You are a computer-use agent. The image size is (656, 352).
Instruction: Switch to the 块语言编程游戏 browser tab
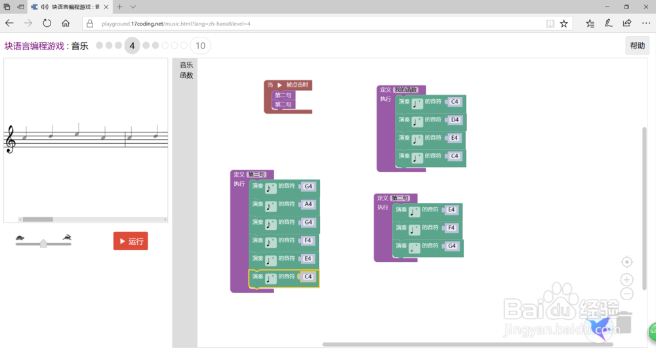coord(70,7)
